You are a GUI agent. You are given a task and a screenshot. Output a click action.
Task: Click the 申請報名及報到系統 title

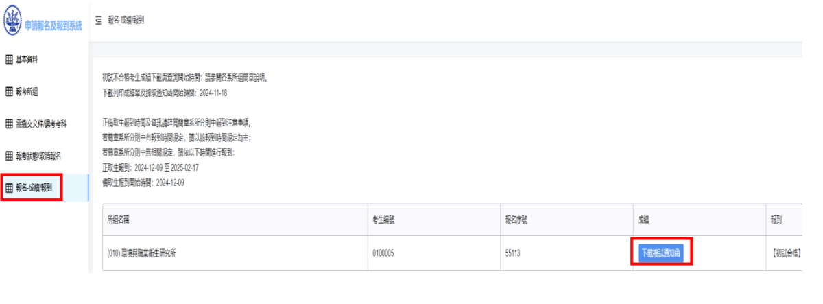click(53, 25)
